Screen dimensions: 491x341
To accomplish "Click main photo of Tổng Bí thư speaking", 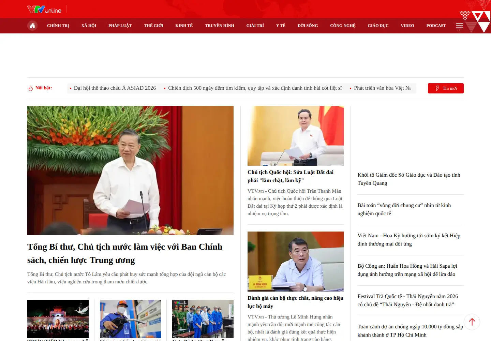I will [130, 170].
